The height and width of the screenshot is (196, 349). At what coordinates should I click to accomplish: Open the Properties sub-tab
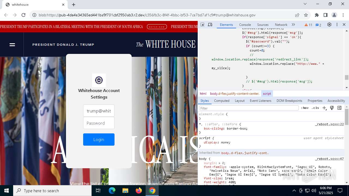tap(315, 101)
